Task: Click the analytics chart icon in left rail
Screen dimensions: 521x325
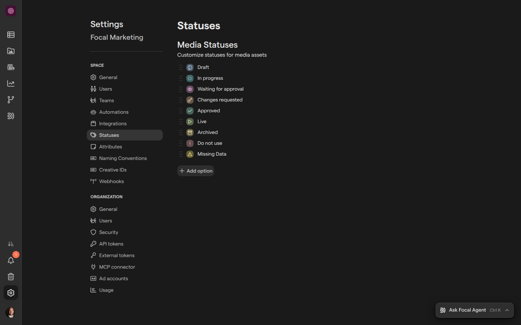Action: [11, 83]
